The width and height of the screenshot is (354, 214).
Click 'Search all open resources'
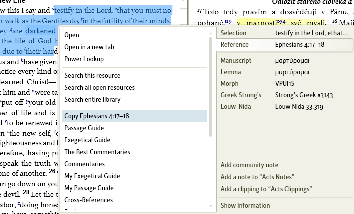(x=99, y=87)
